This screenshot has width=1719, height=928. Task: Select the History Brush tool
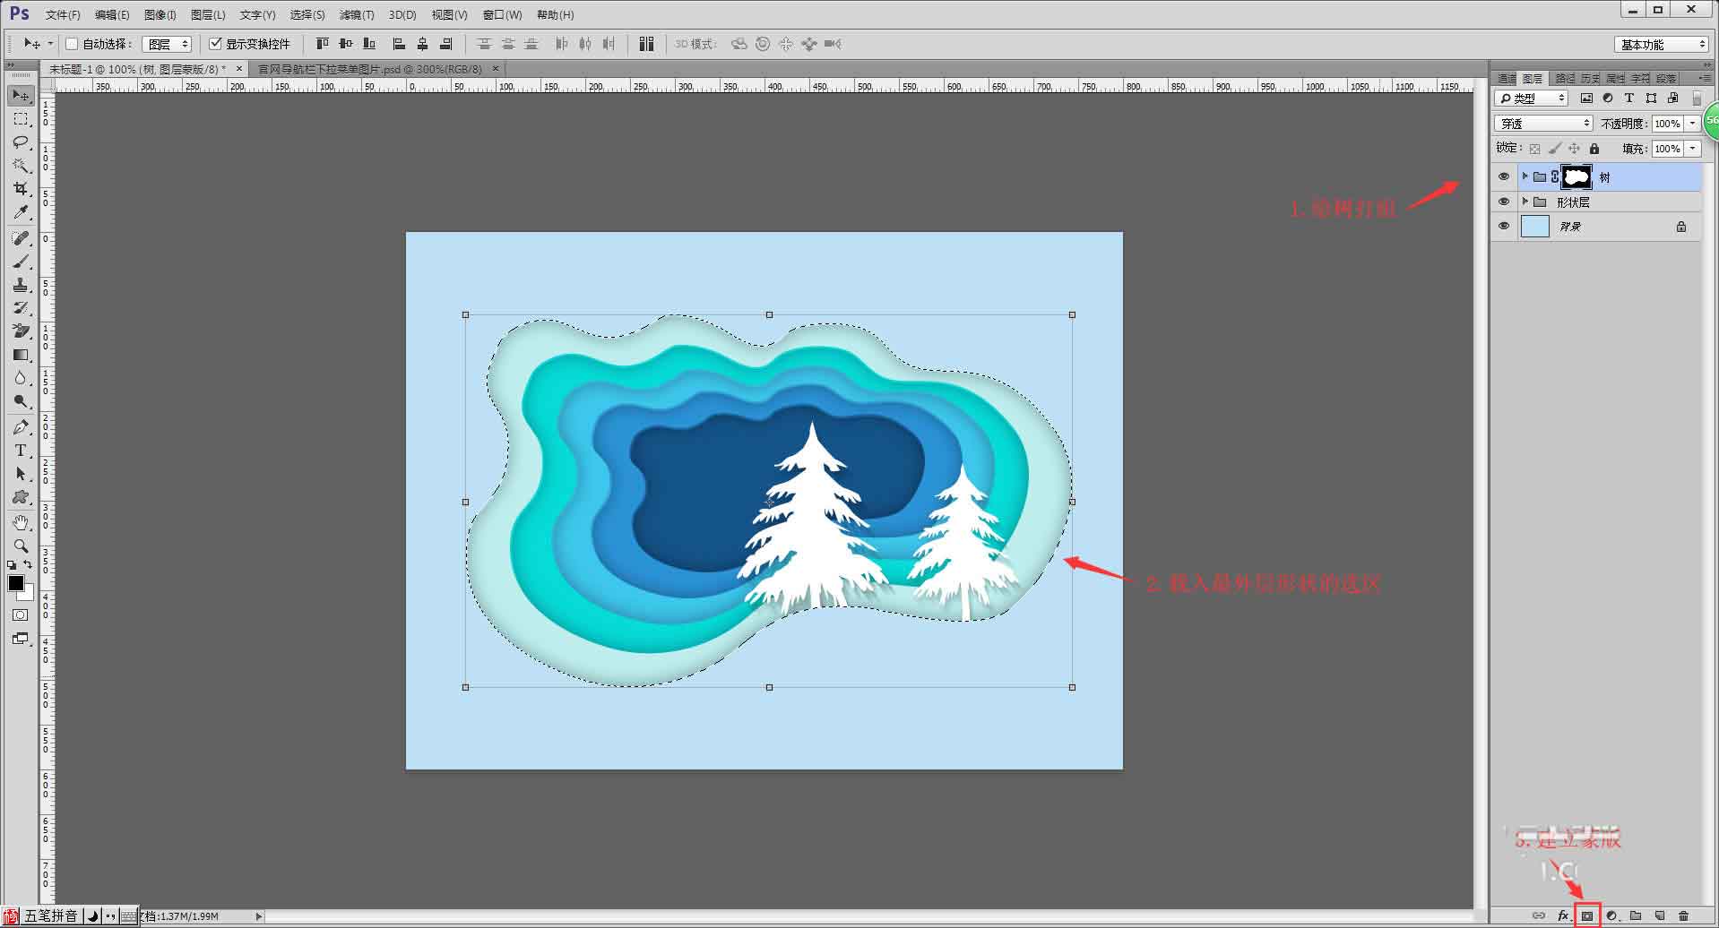(21, 308)
